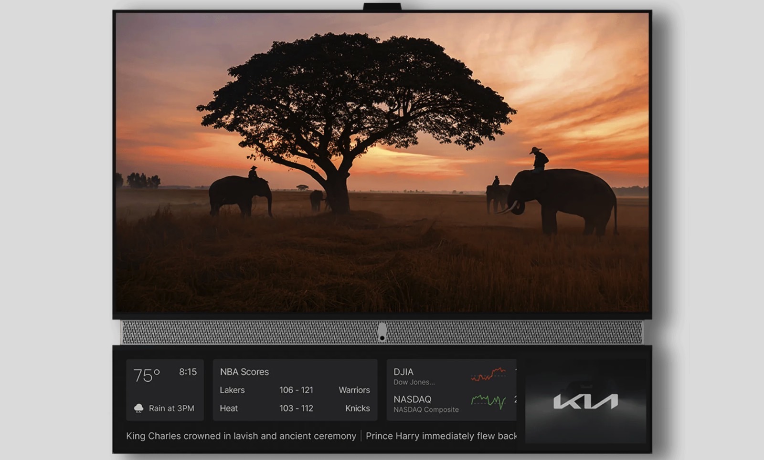Open the Prince Harry news headline

pos(441,436)
